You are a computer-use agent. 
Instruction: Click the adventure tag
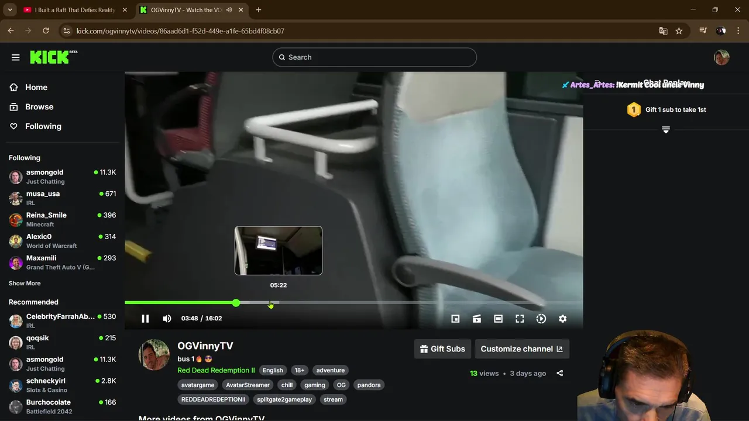pos(331,370)
